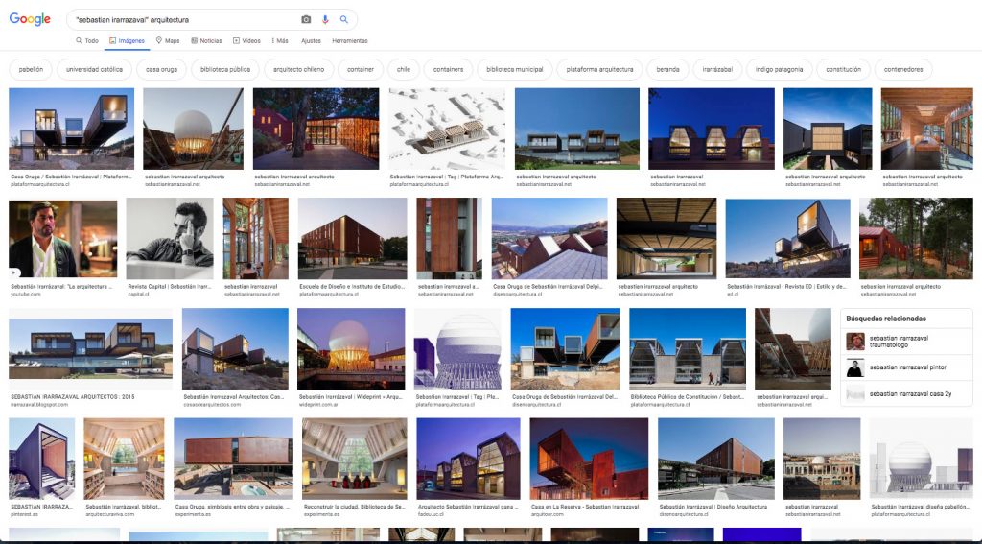This screenshot has width=982, height=544.
Task: Open the Revista Capital black-and-white portrait thumbnail
Action: (x=170, y=239)
